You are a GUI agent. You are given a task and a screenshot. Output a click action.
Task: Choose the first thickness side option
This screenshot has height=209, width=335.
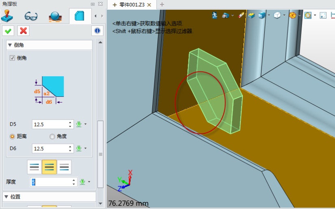(x=35, y=167)
